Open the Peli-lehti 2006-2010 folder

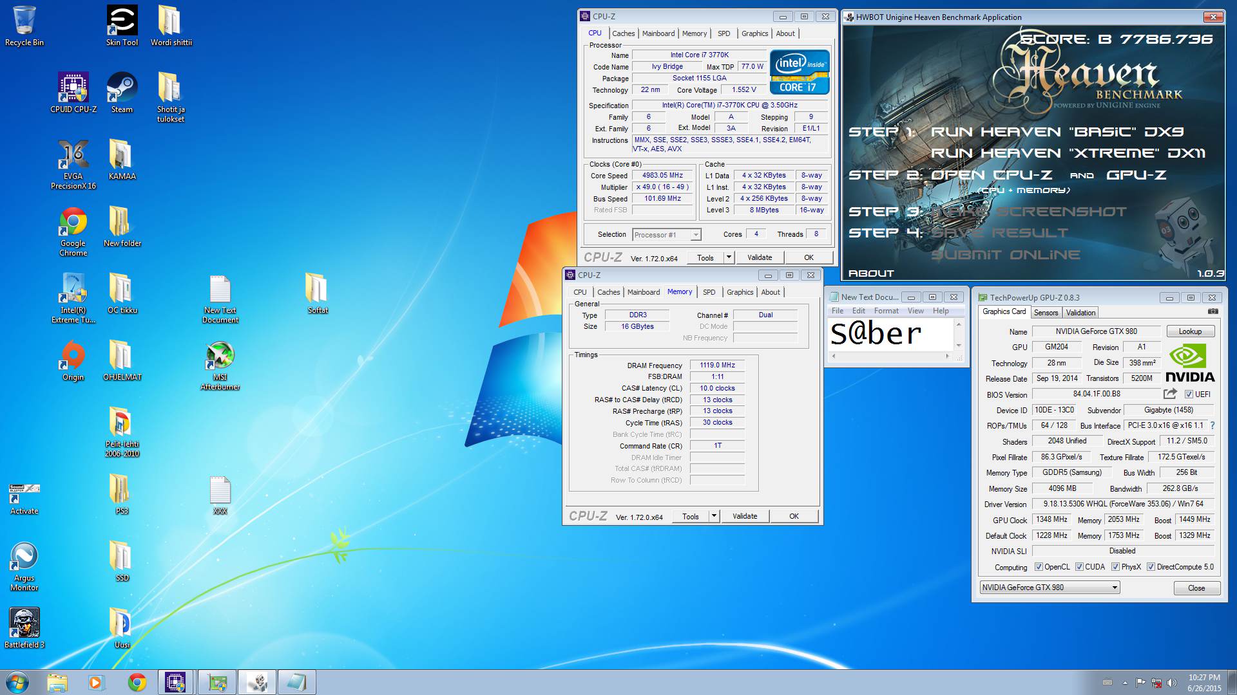pos(122,432)
